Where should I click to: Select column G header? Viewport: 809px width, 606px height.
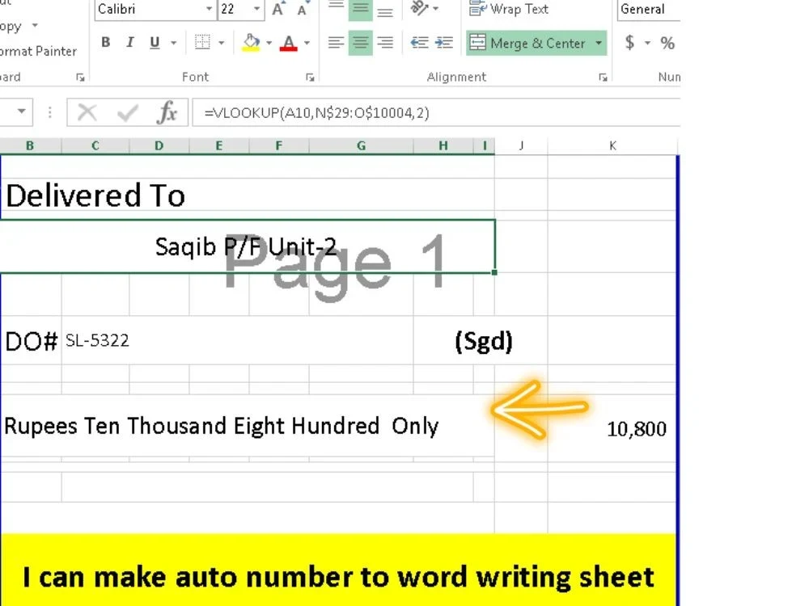pos(361,145)
